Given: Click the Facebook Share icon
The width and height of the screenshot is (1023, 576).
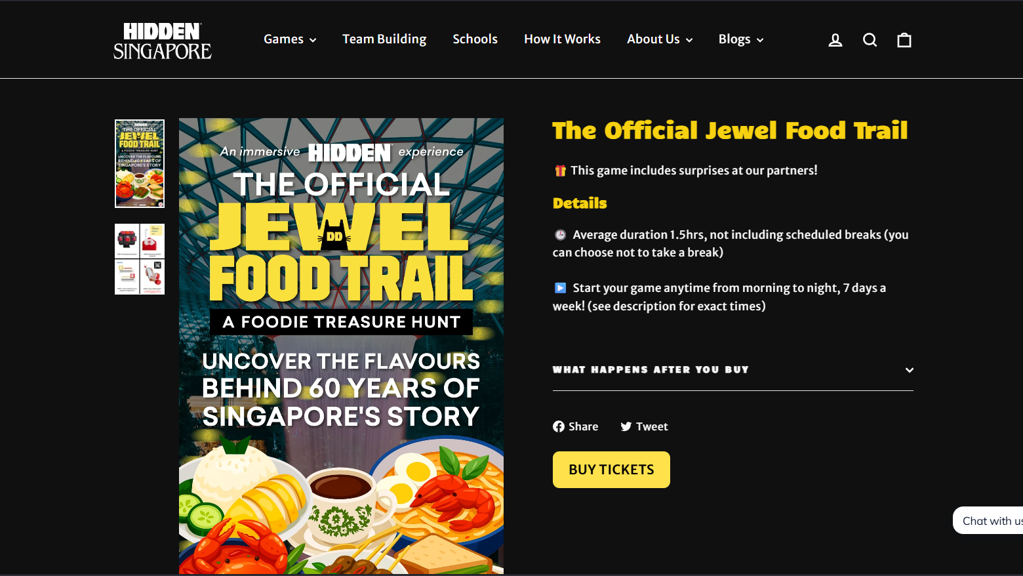Looking at the screenshot, I should pyautogui.click(x=559, y=426).
